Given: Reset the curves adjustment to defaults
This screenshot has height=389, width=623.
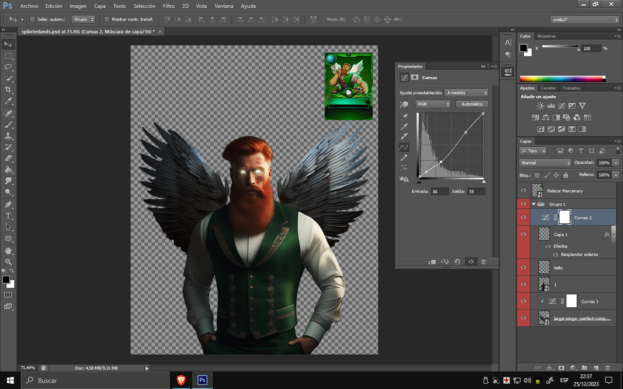Looking at the screenshot, I should [458, 262].
